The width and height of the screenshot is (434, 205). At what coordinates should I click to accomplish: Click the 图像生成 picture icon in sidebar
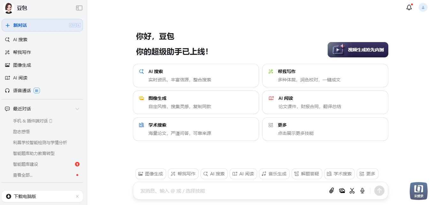(7, 65)
